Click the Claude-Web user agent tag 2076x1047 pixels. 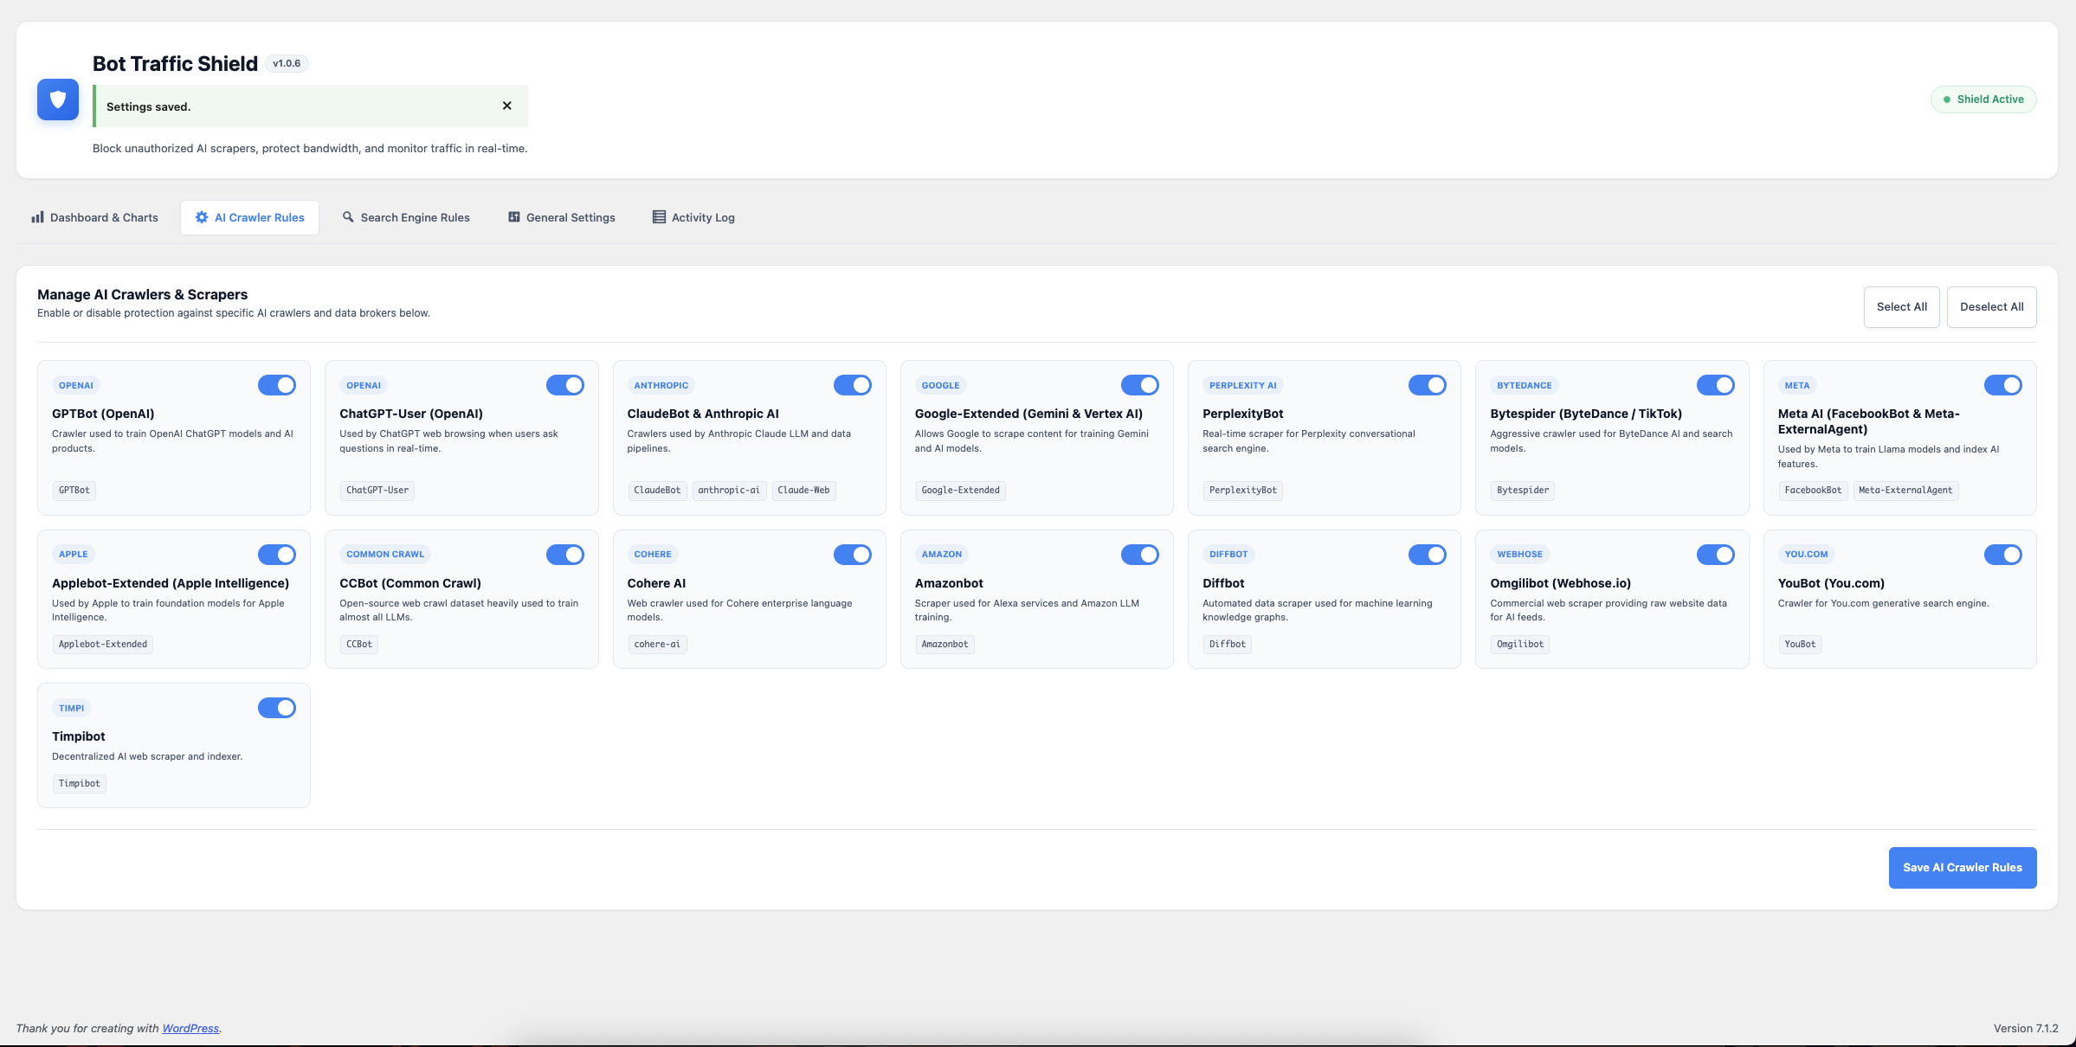coord(803,491)
